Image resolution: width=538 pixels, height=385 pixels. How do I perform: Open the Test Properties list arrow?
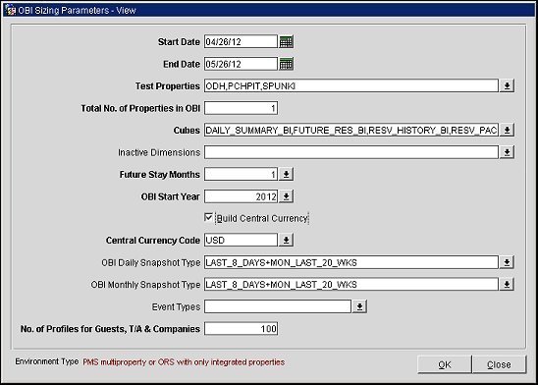507,85
